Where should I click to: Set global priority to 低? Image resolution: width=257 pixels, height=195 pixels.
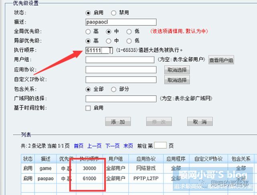tap(129, 31)
